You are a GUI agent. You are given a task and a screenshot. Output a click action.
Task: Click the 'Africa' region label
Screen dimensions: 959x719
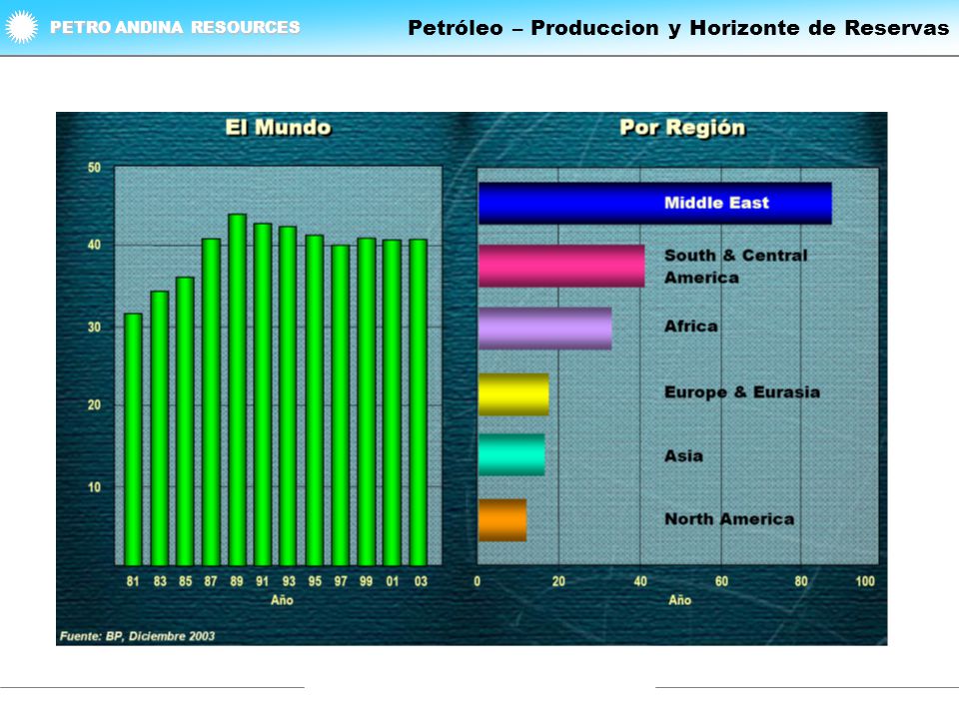[691, 326]
